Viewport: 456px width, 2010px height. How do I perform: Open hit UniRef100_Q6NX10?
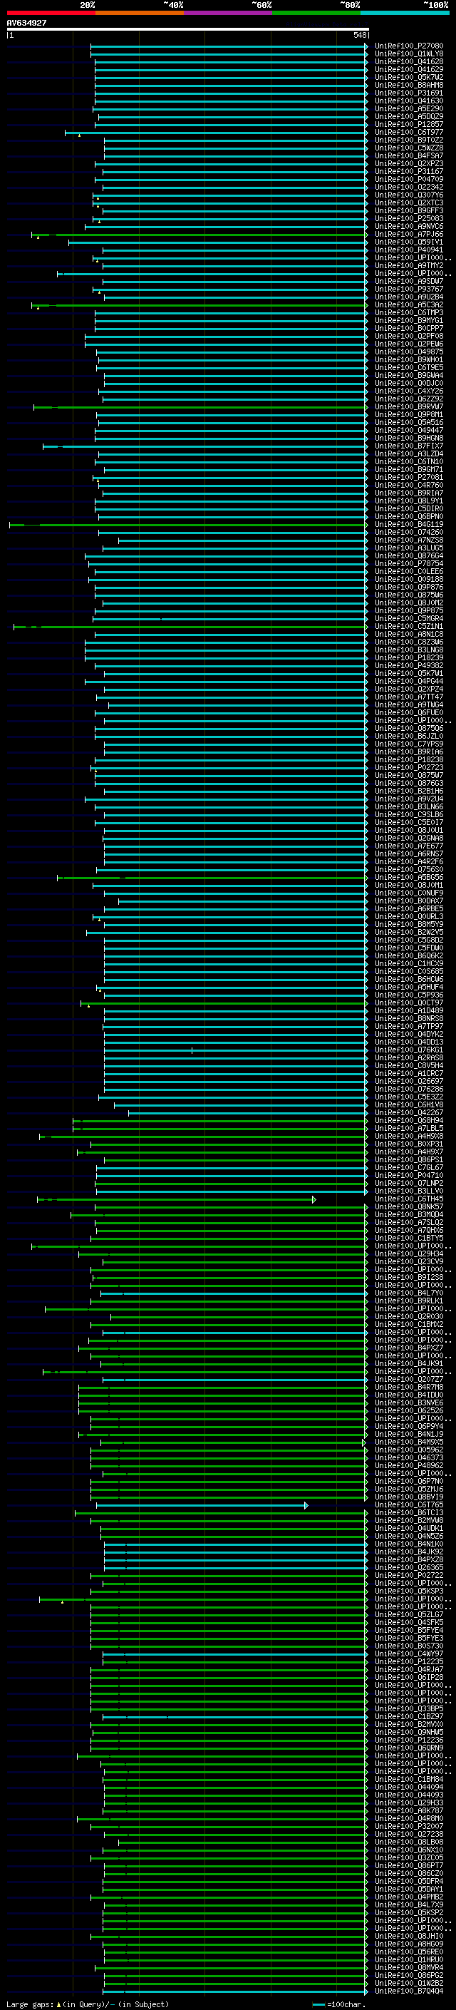click(409, 1850)
